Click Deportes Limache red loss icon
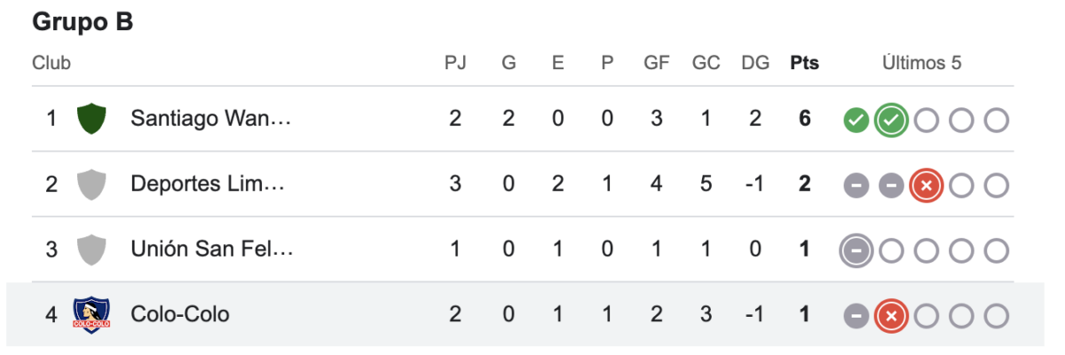This screenshot has height=355, width=1065. 926,185
